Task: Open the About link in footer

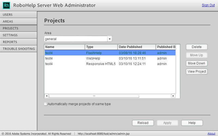Action: point(211,134)
